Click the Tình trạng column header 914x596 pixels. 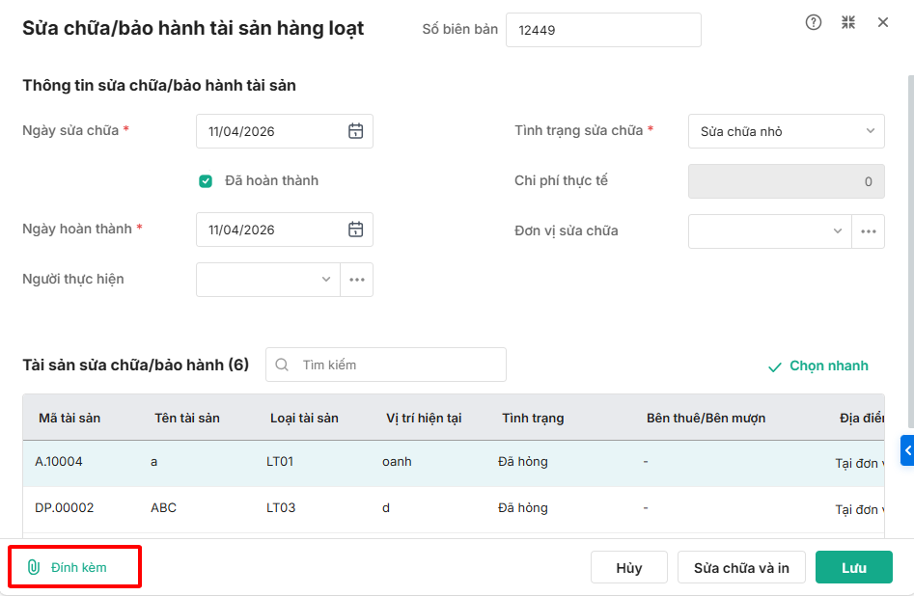tap(533, 418)
